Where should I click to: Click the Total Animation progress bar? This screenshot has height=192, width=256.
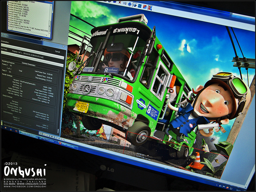32,52
